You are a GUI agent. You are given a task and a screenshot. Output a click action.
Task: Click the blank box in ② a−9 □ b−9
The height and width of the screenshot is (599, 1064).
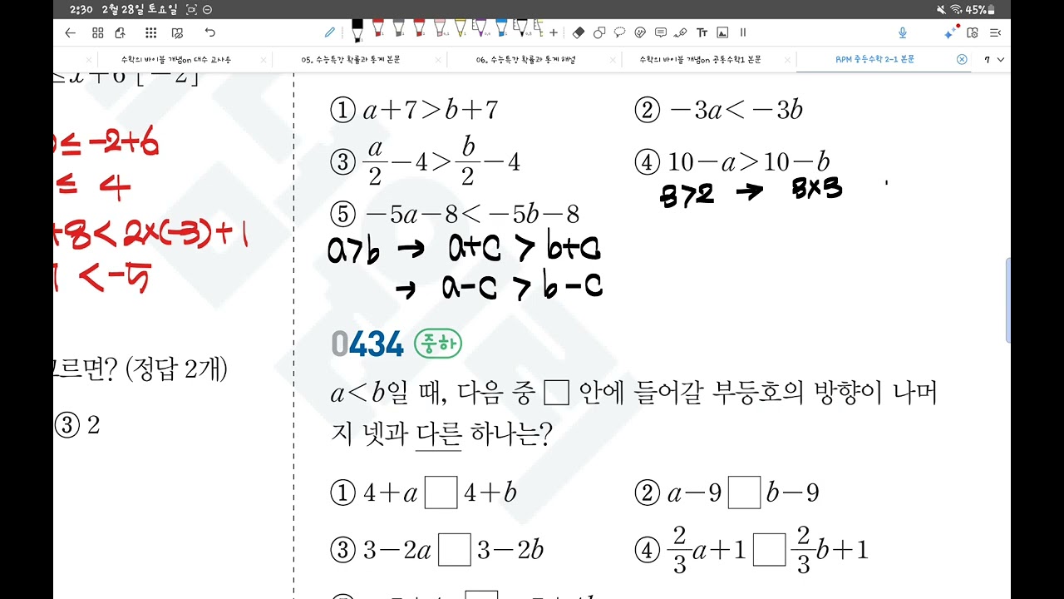[x=744, y=493]
